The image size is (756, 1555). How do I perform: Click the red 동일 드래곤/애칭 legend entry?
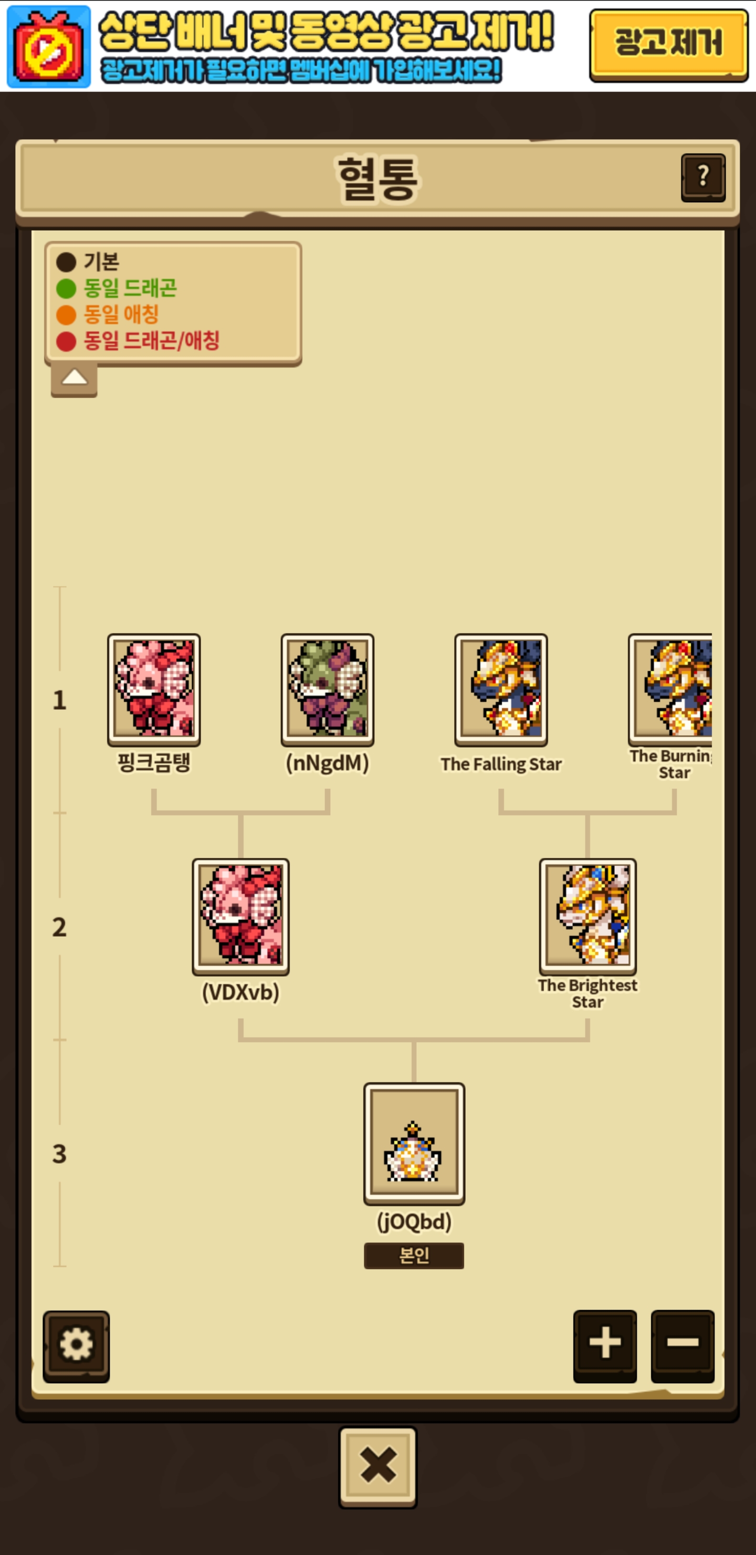click(x=138, y=340)
